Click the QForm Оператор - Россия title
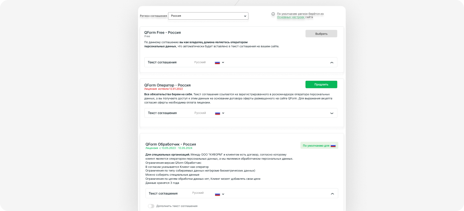This screenshot has height=211, width=464. pyautogui.click(x=167, y=85)
